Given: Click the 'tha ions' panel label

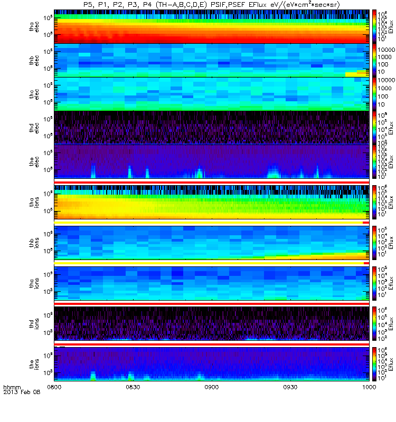Looking at the screenshot, I should pos(34,203).
